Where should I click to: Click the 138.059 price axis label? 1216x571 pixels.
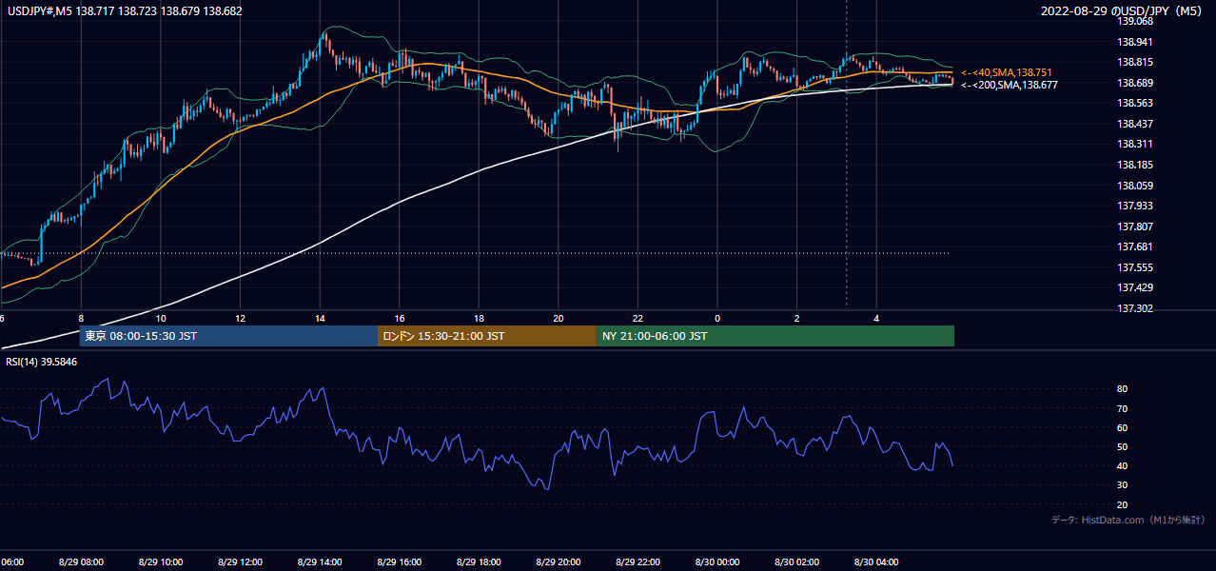click(x=1134, y=186)
